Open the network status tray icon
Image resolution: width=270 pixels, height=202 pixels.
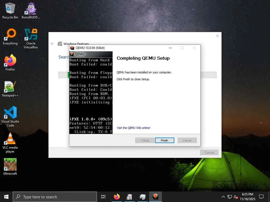pyautogui.click(x=230, y=197)
